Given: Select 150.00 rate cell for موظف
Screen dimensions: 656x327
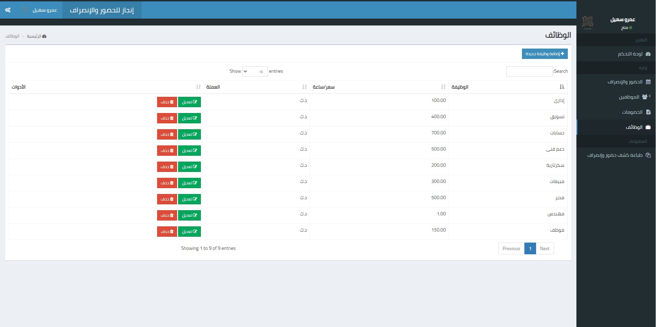Looking at the screenshot, I should (379, 232).
